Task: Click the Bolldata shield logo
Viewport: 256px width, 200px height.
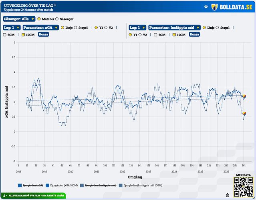Action: point(214,7)
